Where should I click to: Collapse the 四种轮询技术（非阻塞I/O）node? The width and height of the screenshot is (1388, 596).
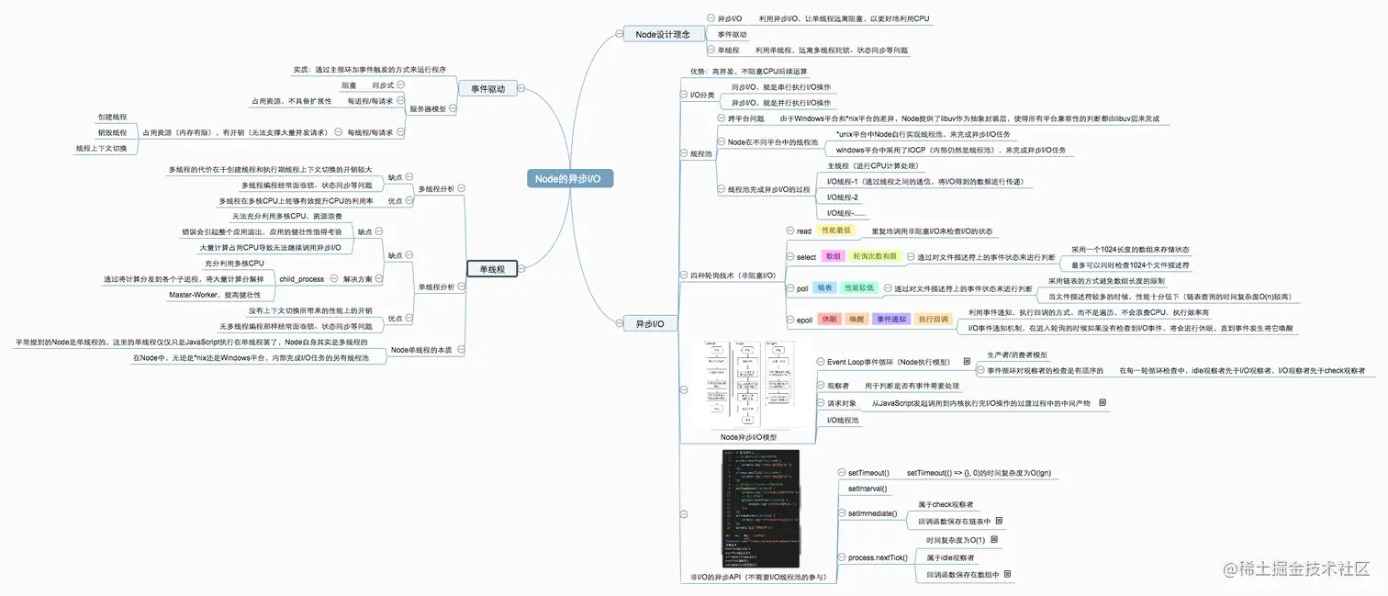click(682, 275)
